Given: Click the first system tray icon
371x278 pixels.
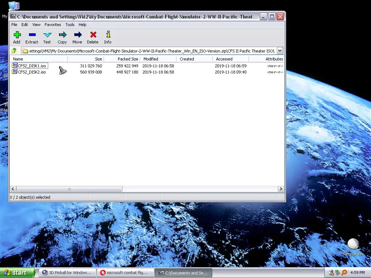Looking at the screenshot, I should pyautogui.click(x=331, y=273).
